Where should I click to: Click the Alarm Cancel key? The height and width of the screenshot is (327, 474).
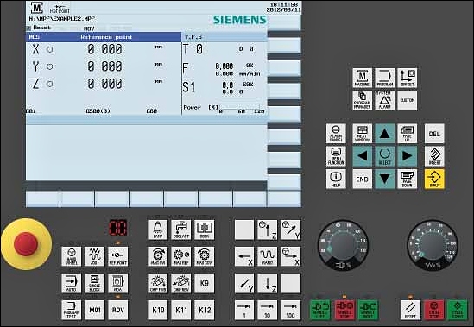click(336, 134)
